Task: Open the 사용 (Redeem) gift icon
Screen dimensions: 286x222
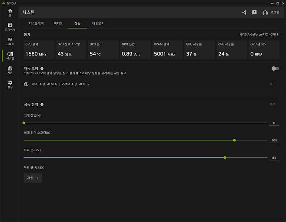Action: coord(10,70)
